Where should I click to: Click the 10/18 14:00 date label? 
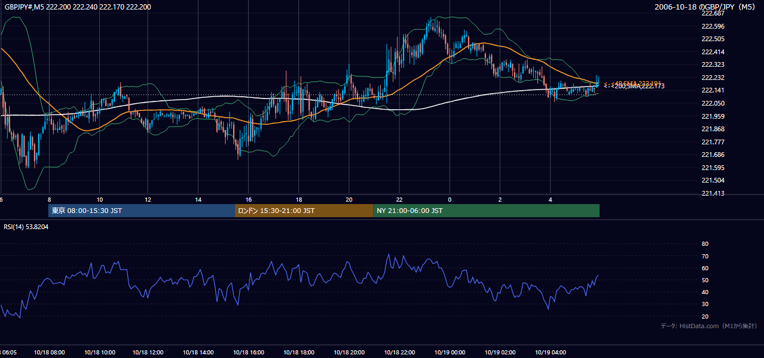(x=199, y=353)
